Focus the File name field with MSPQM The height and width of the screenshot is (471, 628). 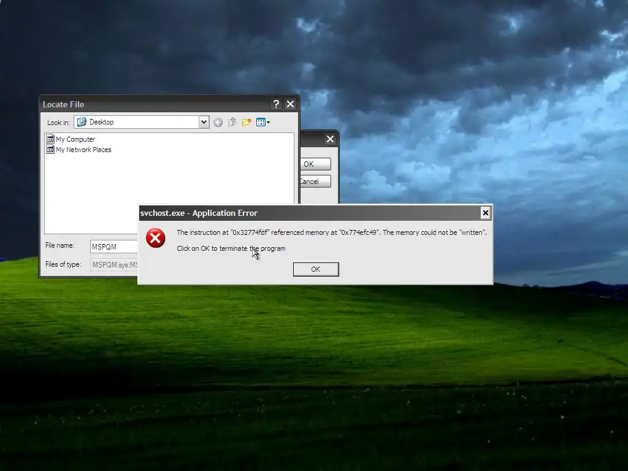click(114, 247)
